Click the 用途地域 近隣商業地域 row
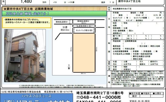 (138, 41)
